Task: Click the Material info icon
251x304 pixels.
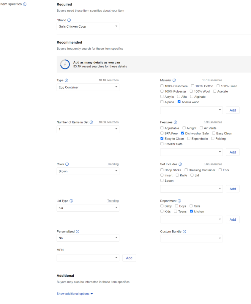Action: click(x=174, y=80)
